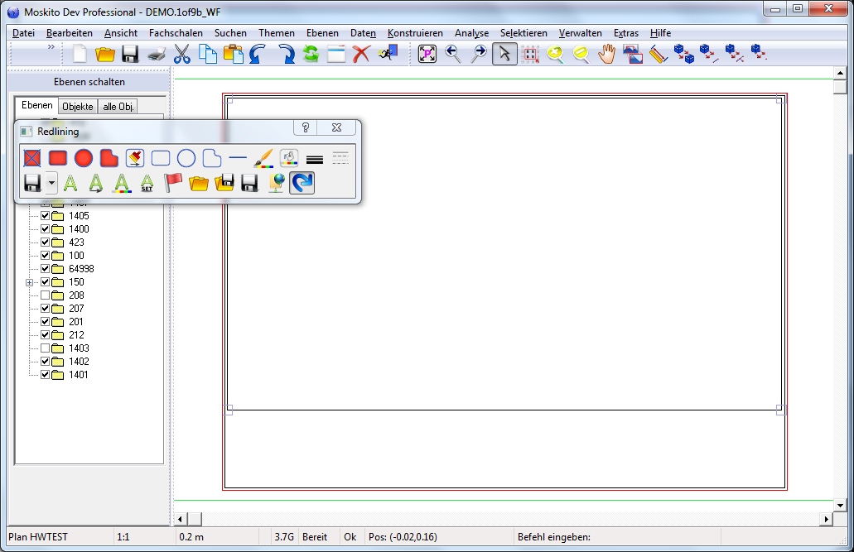Click the scissors cut icon
854x552 pixels.
181,55
